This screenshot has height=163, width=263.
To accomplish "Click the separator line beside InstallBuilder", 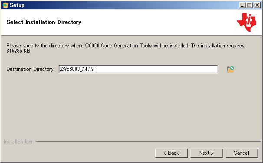I will (x=148, y=142).
